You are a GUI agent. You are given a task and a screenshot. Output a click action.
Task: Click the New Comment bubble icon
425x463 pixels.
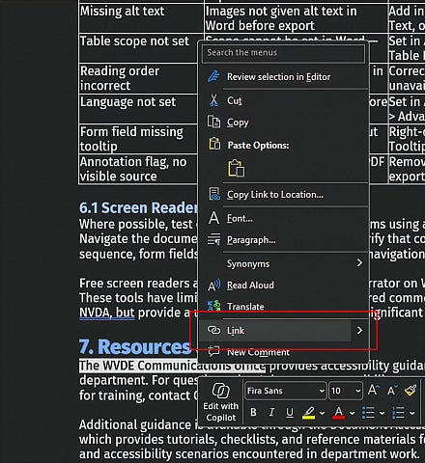coord(213,351)
